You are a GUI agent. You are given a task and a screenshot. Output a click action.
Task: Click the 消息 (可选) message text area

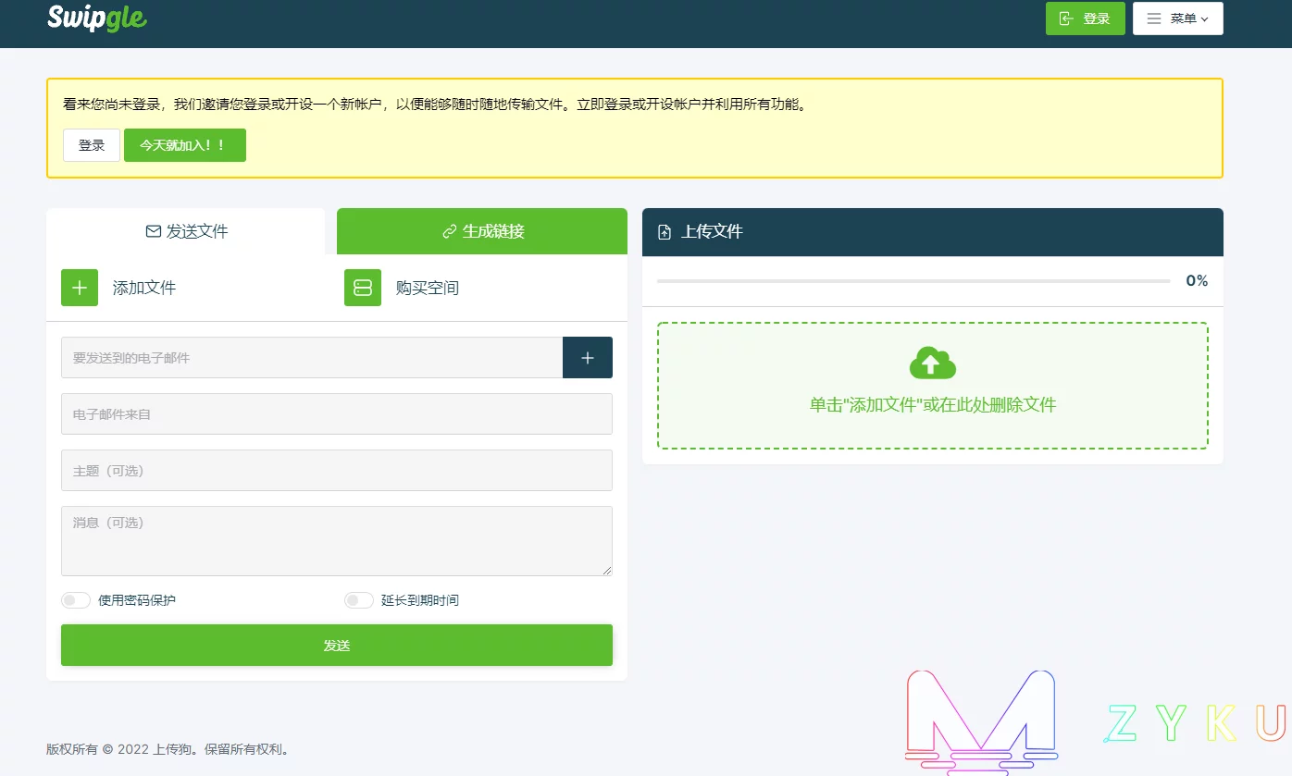(337, 541)
